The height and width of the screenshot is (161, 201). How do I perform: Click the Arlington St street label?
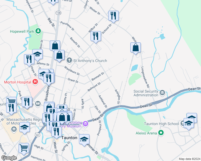[x=117, y=97]
